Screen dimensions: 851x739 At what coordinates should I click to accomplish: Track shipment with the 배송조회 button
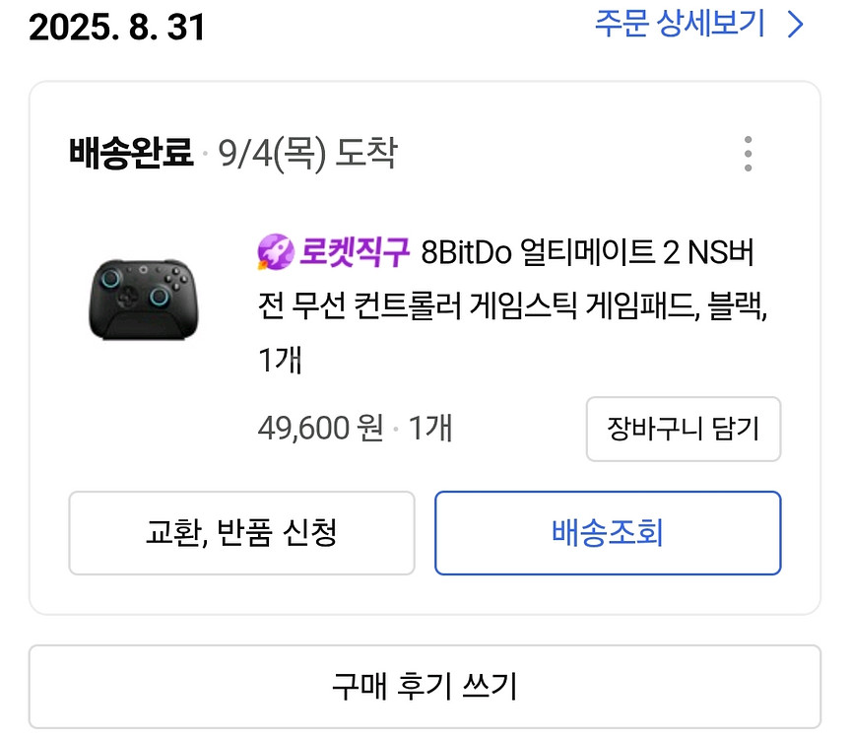(608, 532)
